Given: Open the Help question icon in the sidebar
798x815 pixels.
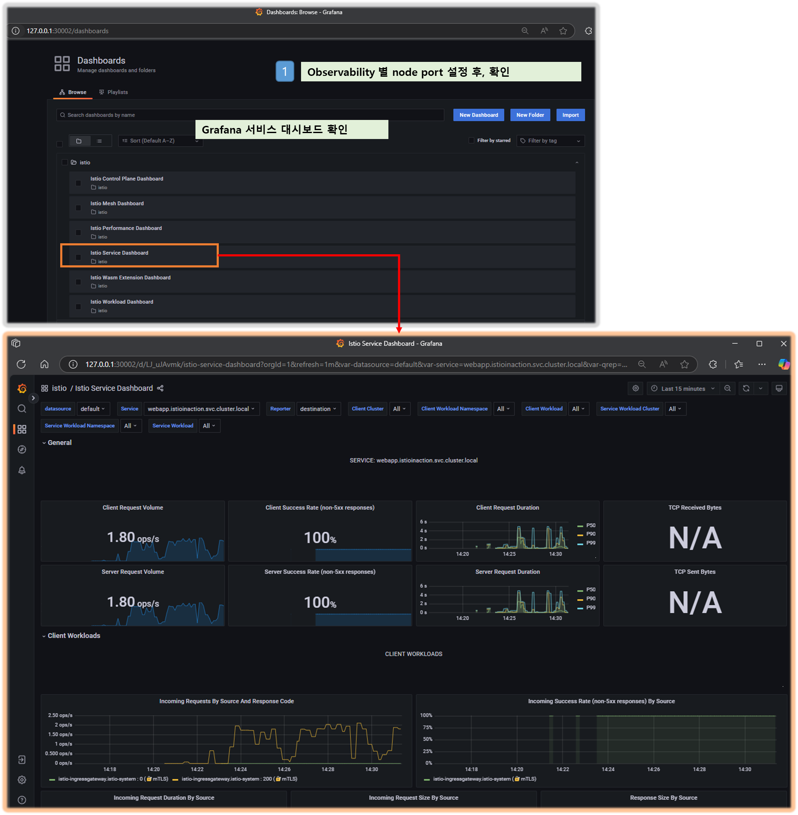Looking at the screenshot, I should click(x=22, y=800).
